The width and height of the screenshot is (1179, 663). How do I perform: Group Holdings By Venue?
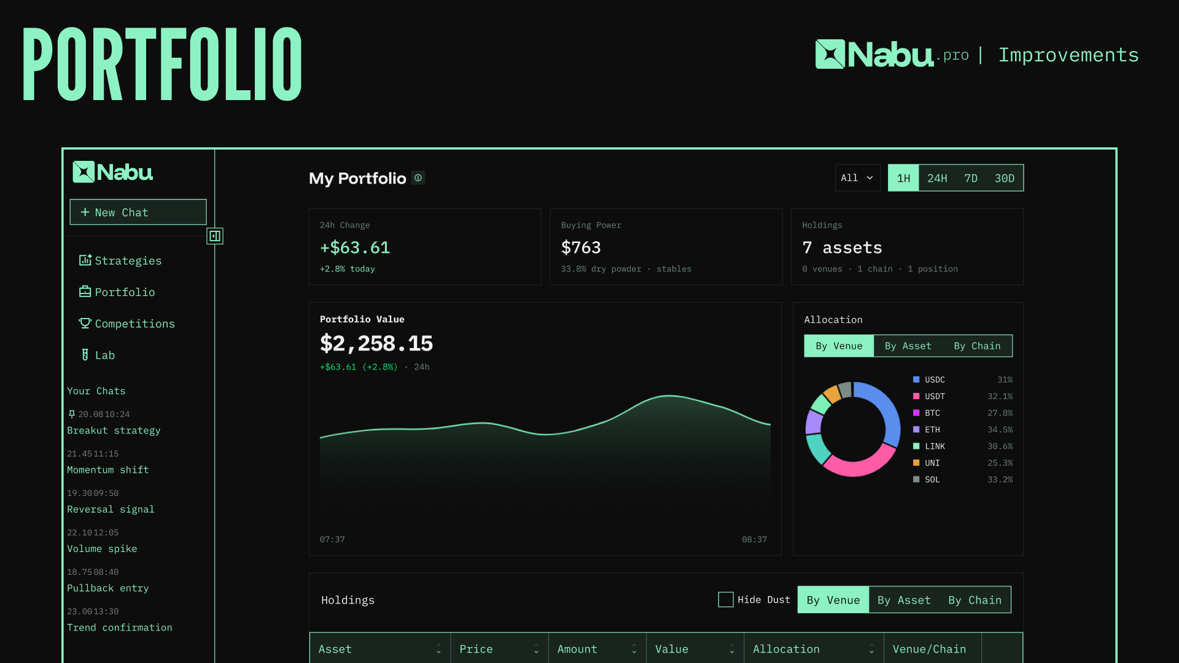pyautogui.click(x=833, y=600)
